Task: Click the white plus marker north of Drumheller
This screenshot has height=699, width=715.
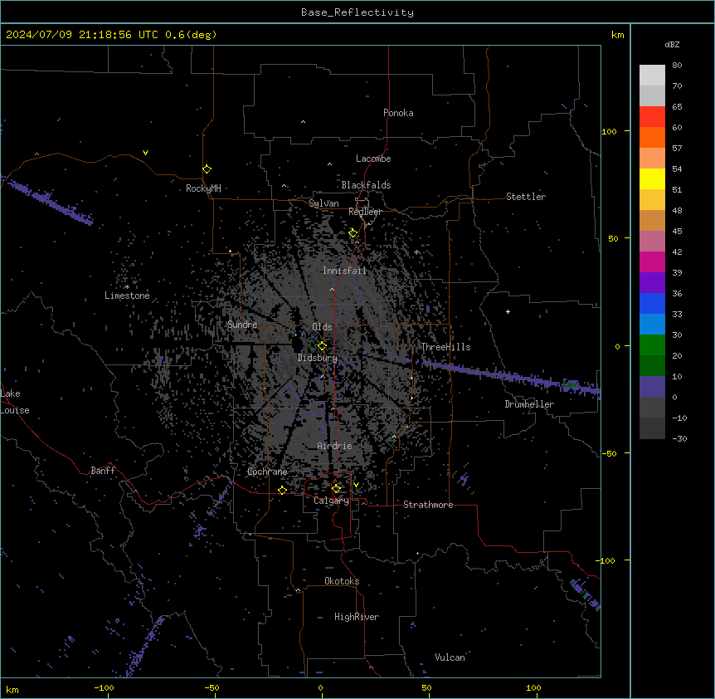Action: tap(508, 311)
